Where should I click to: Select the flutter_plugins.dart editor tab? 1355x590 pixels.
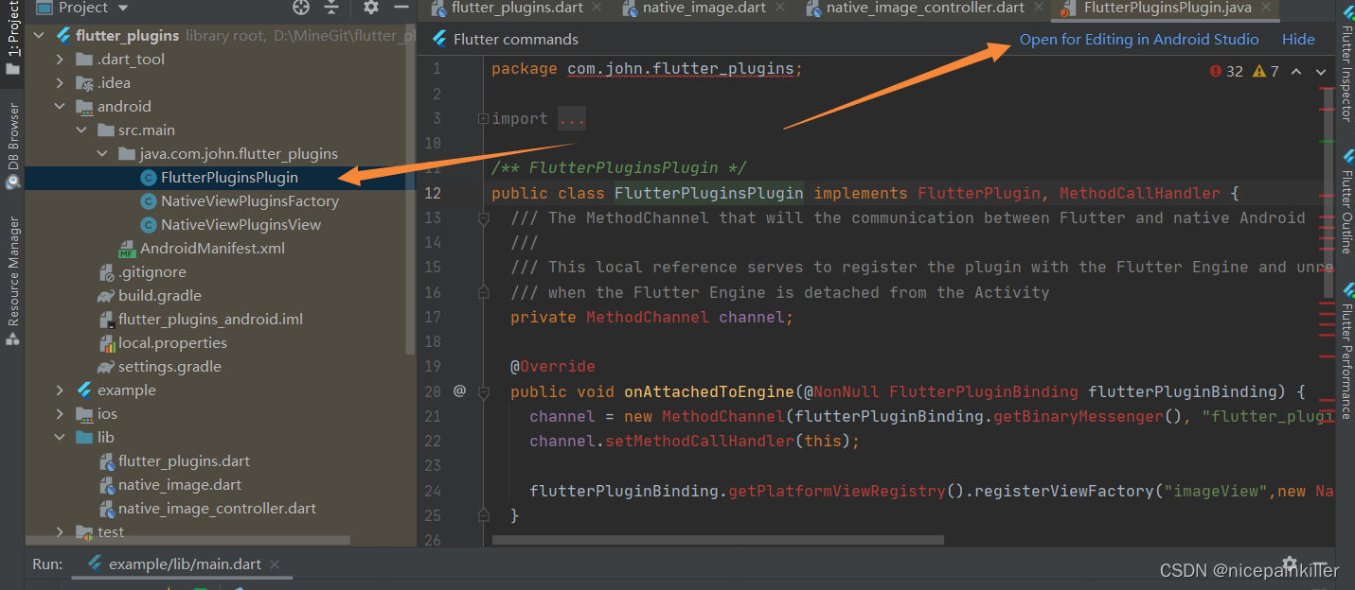[516, 9]
